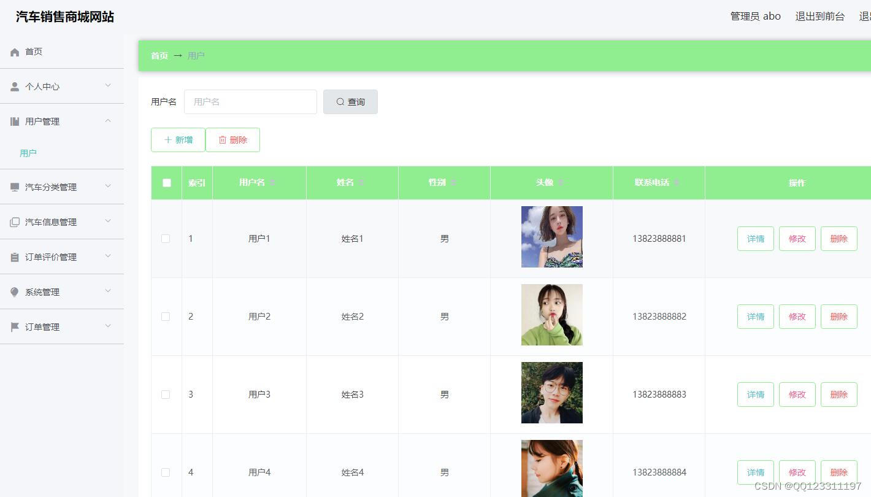The height and width of the screenshot is (497, 871).
Task: Click 修改 for 用户4
Action: [797, 472]
